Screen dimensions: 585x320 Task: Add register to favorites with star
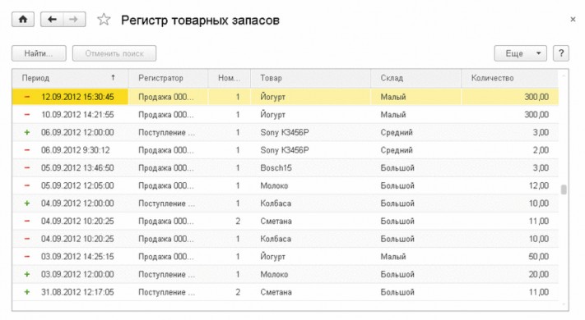pyautogui.click(x=104, y=20)
